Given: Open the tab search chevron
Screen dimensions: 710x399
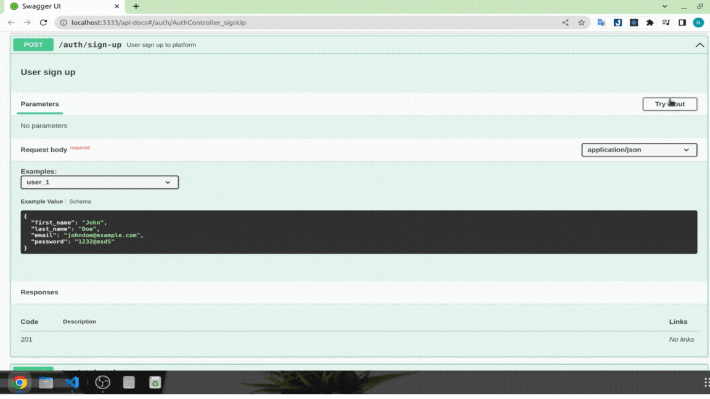Looking at the screenshot, I should point(664,6).
